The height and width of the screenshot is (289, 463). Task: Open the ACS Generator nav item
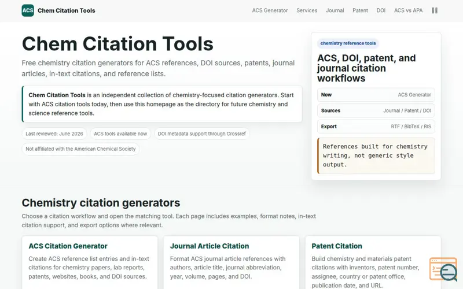[x=270, y=10]
